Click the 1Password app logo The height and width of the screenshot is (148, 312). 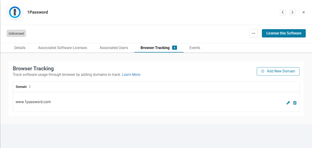[x=15, y=12]
